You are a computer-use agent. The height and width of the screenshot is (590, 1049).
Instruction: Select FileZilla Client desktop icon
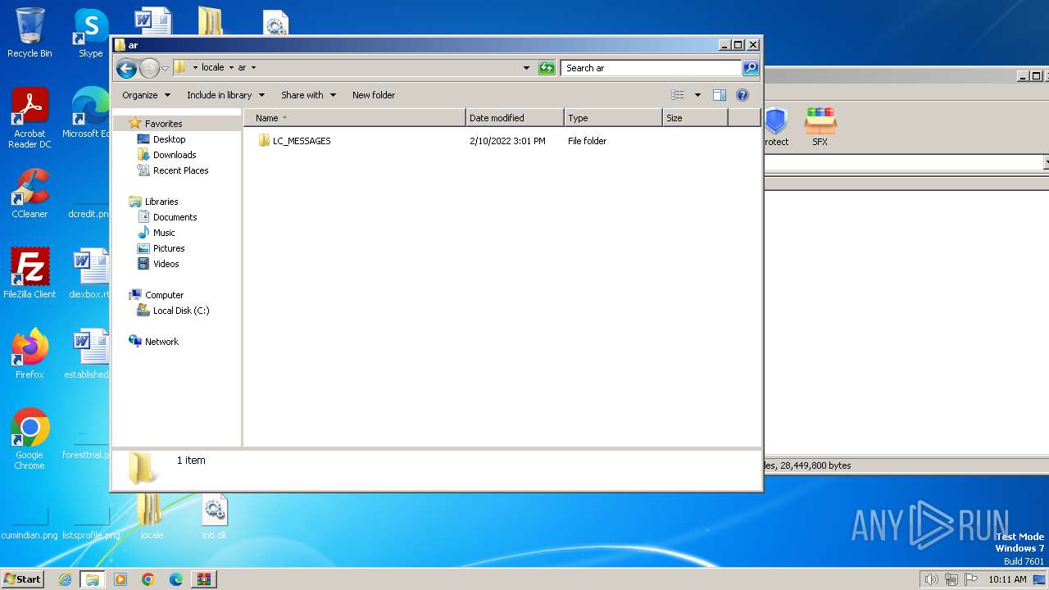coord(30,273)
